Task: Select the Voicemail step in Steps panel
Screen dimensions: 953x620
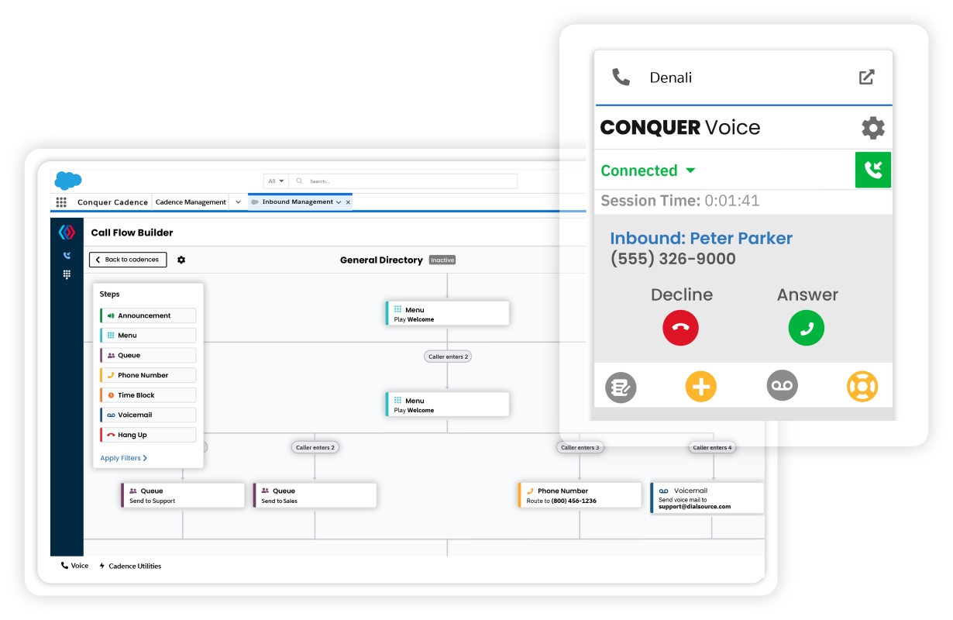Action: (148, 415)
